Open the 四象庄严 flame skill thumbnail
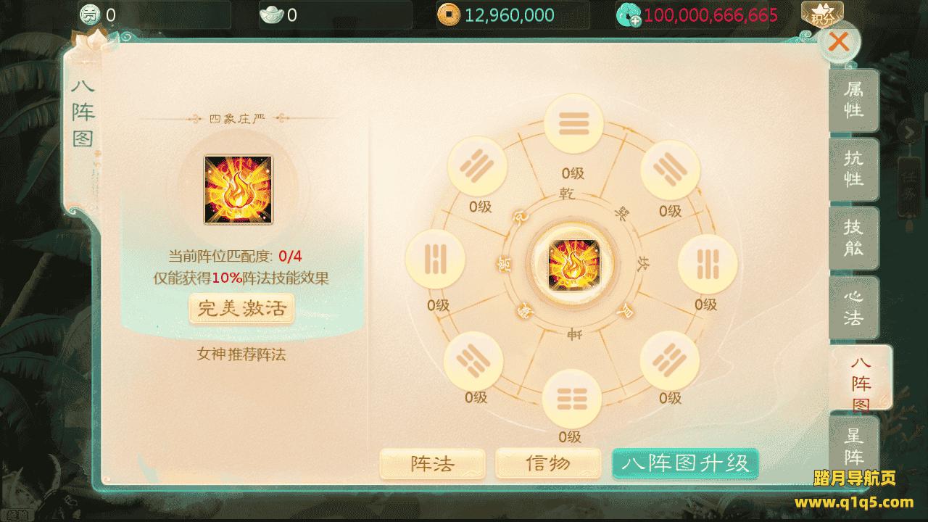Viewport: 928px width, 522px height. [x=238, y=189]
